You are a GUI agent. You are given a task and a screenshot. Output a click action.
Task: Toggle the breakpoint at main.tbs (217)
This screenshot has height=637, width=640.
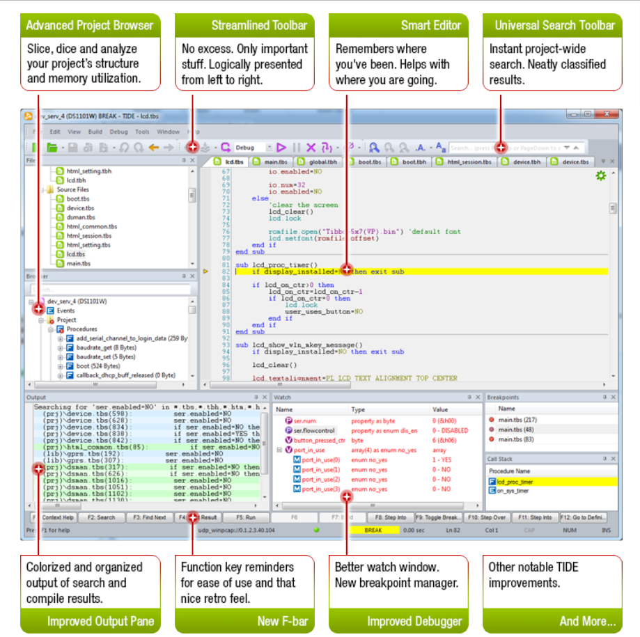coord(492,420)
